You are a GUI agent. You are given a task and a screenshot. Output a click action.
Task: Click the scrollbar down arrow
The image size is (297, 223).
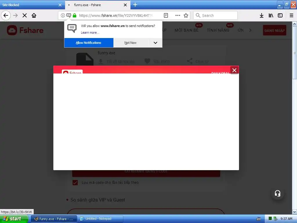click(x=295, y=212)
